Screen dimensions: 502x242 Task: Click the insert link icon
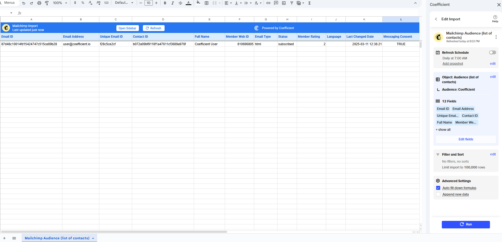click(268, 3)
